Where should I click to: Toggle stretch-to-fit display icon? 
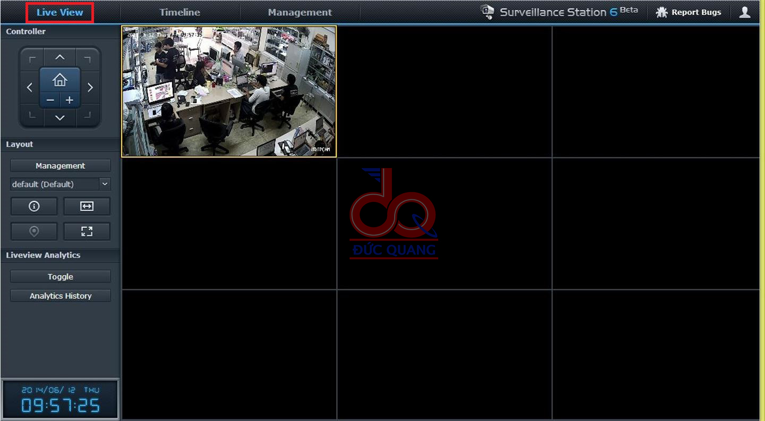(87, 206)
